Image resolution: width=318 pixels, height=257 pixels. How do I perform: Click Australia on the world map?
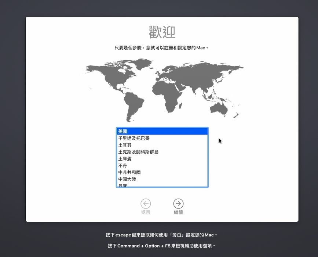tap(219, 108)
